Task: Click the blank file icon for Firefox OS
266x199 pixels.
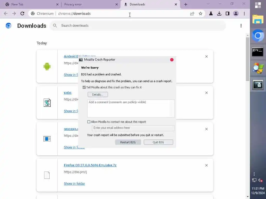Action: [47, 175]
